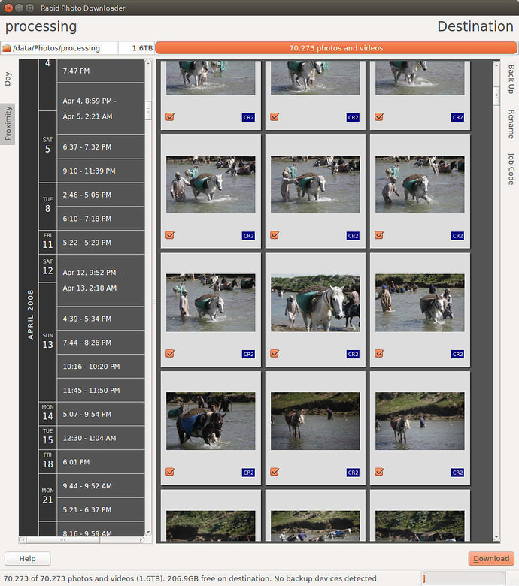The height and width of the screenshot is (586, 519).
Task: Click the 70,273 photos and videos bar
Action: 336,48
